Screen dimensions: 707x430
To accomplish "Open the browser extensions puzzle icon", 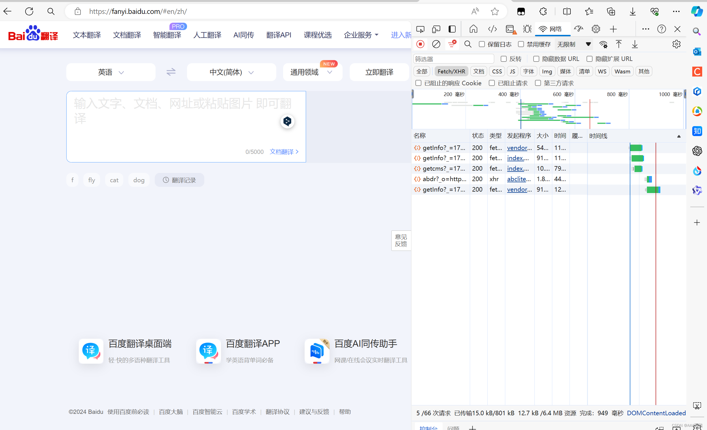I will click(543, 11).
